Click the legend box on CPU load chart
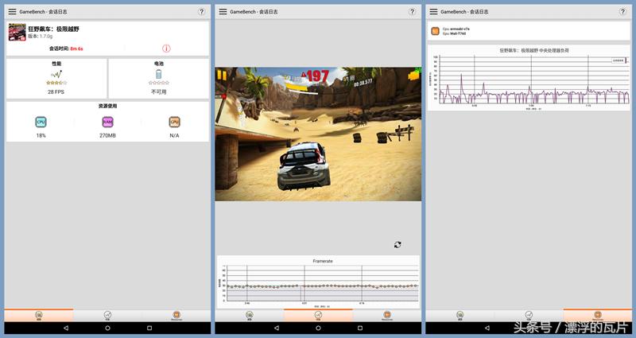Viewport: 636px width, 338px height. tap(619, 60)
